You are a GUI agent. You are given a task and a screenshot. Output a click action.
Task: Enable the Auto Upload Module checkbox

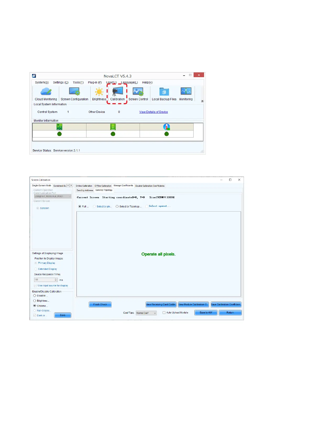[x=164, y=313]
